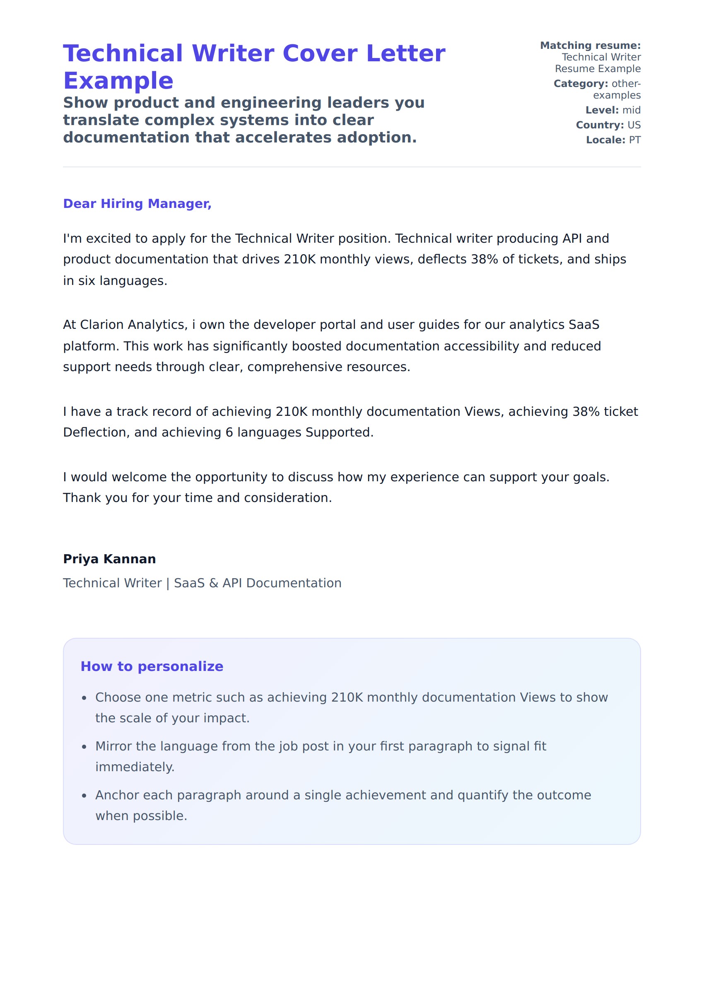Screen dimensions: 704x994
Task: Click the horizontal divider below the header
Action: [352, 167]
